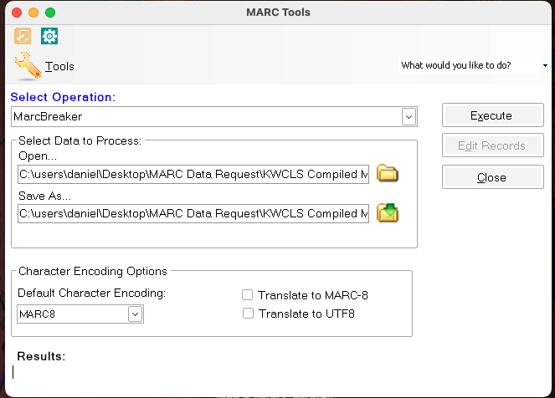555x398 pixels.
Task: Click the Edit Records button
Action: point(493,145)
